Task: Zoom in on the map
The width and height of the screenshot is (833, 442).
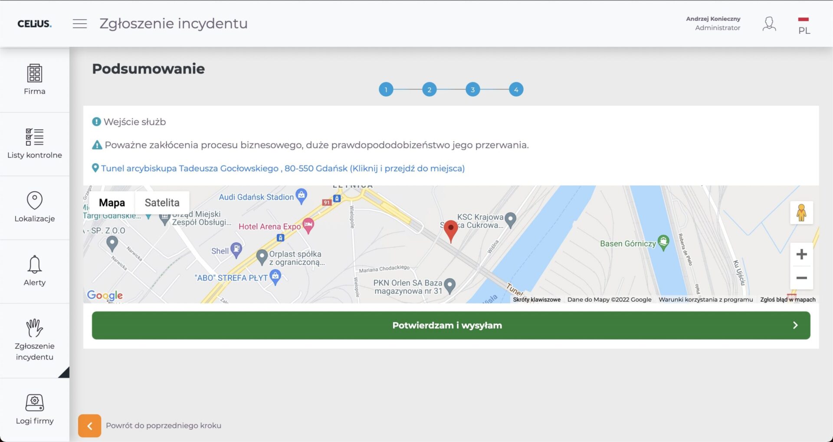Action: [801, 254]
